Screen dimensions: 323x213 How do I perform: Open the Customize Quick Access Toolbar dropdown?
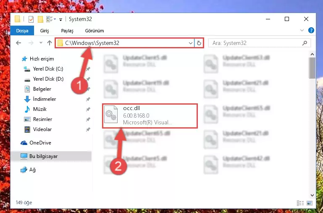pyautogui.click(x=60, y=20)
